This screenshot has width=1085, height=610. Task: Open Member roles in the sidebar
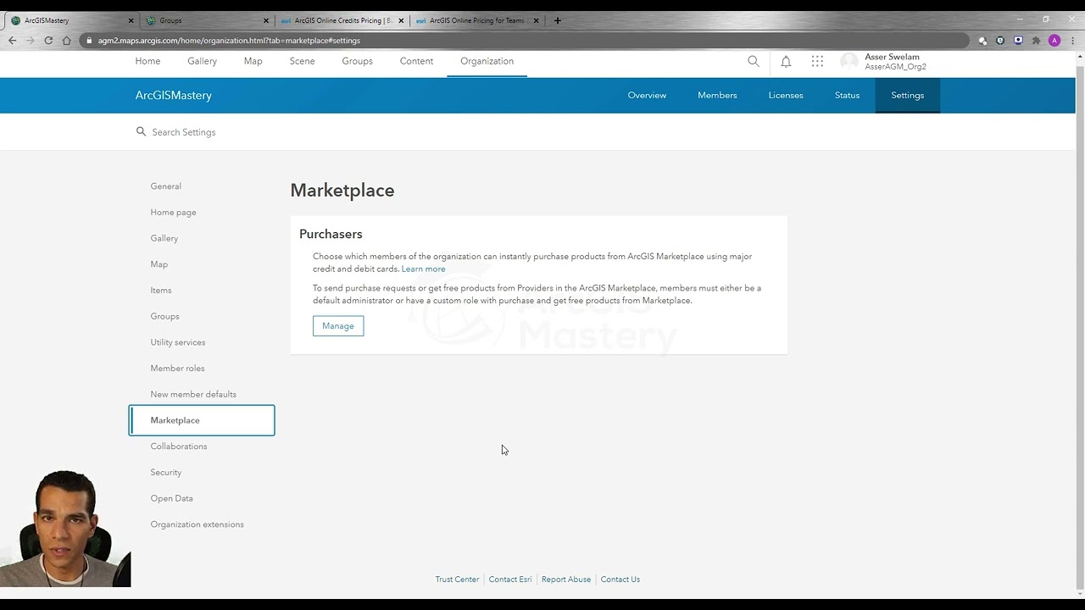point(177,369)
